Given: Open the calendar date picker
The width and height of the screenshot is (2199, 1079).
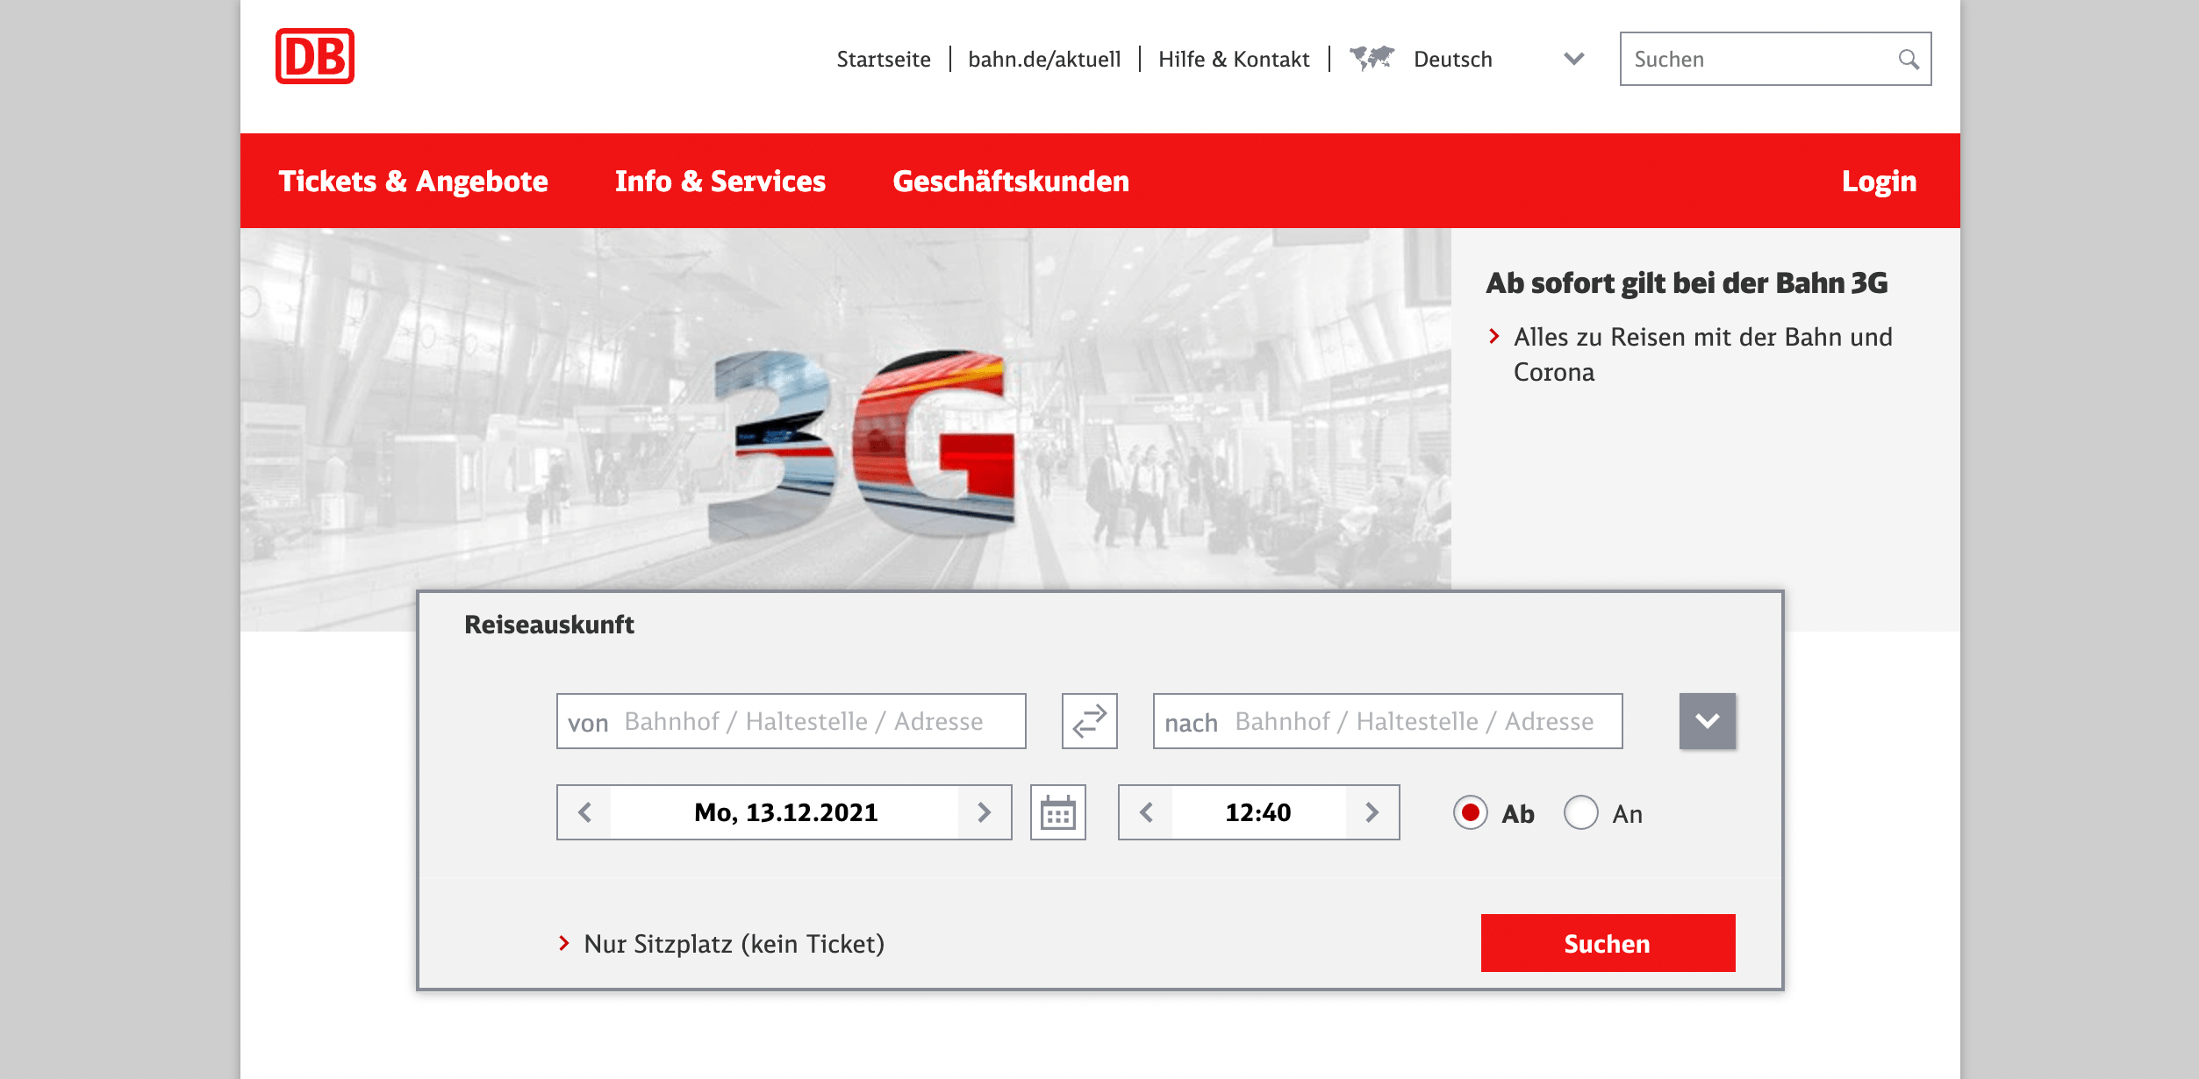Looking at the screenshot, I should 1057,813.
